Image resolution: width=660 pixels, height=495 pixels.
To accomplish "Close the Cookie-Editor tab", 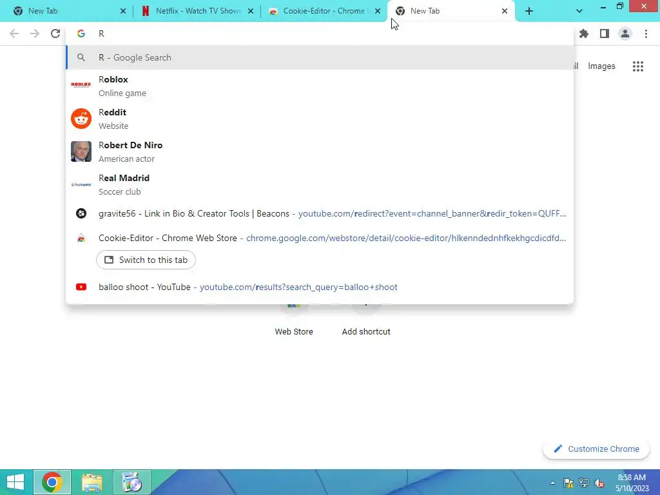I will coord(378,12).
